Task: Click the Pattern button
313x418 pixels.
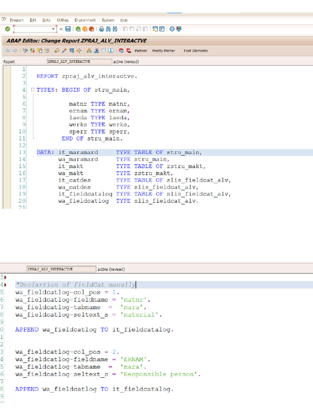Action: point(141,51)
